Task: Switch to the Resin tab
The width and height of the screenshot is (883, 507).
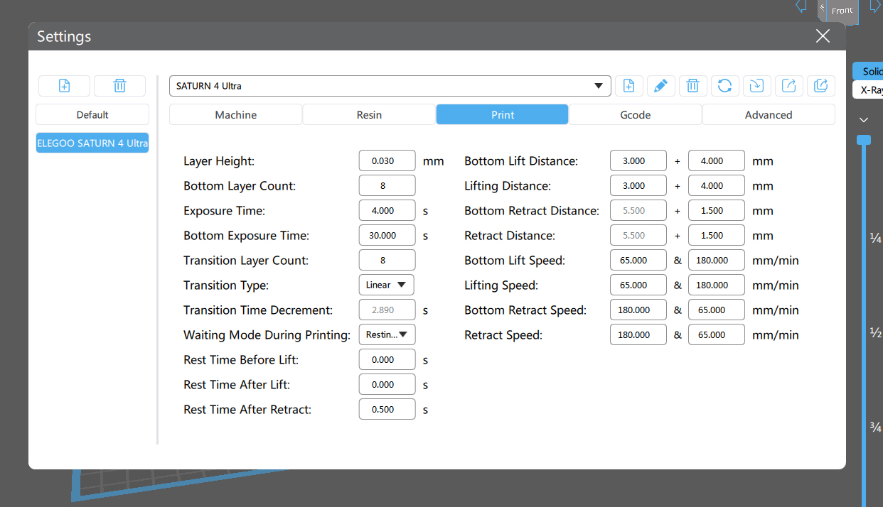Action: click(x=369, y=114)
